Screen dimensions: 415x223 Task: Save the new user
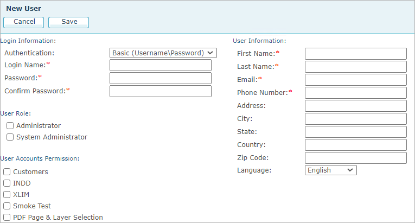pos(68,22)
